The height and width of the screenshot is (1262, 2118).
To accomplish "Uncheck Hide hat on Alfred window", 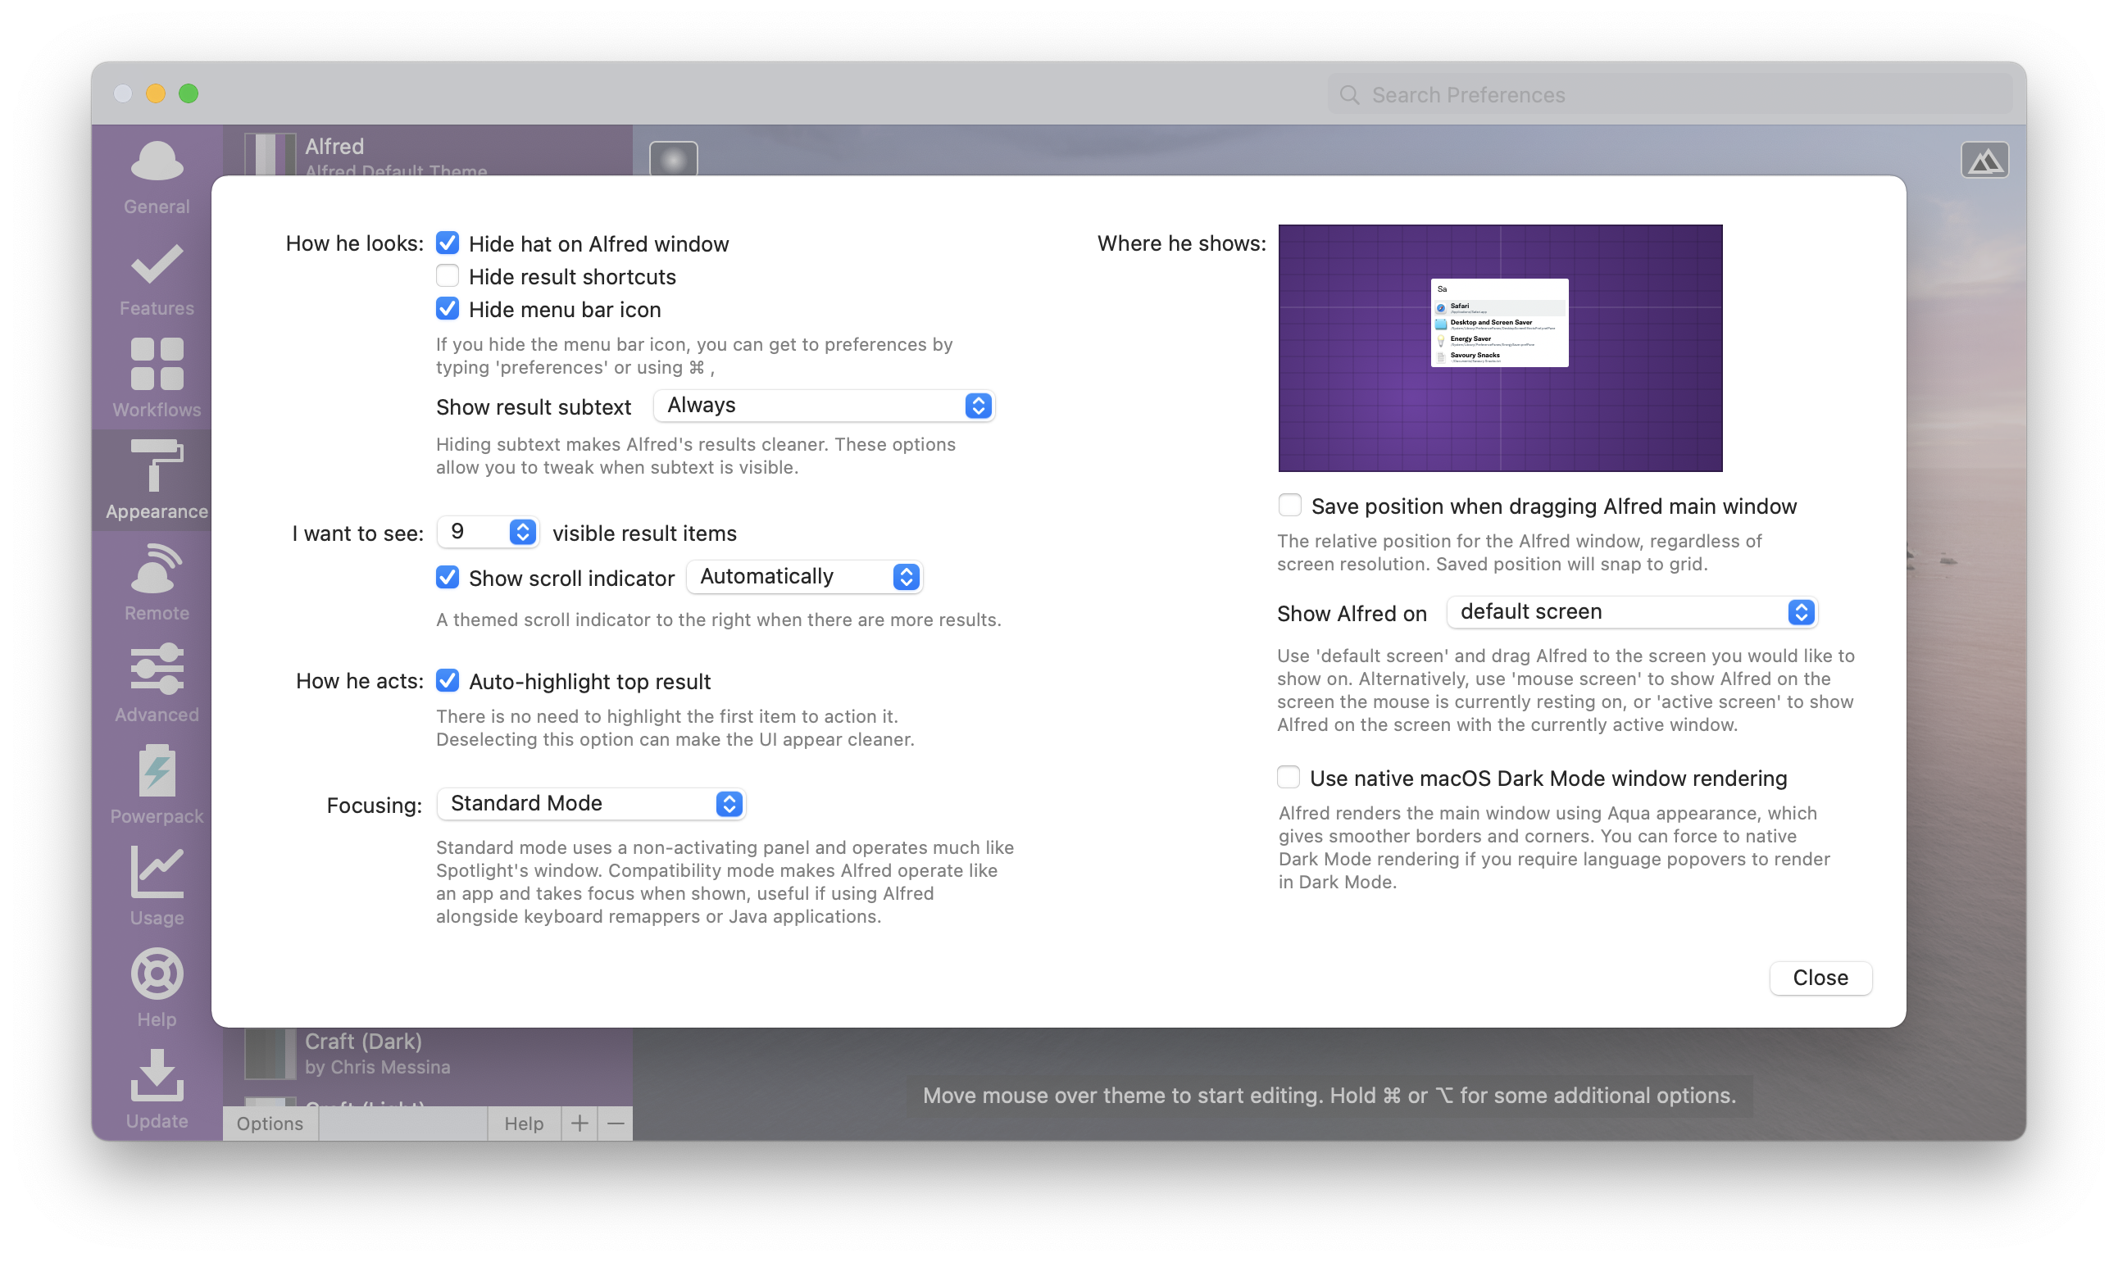I will click(448, 243).
